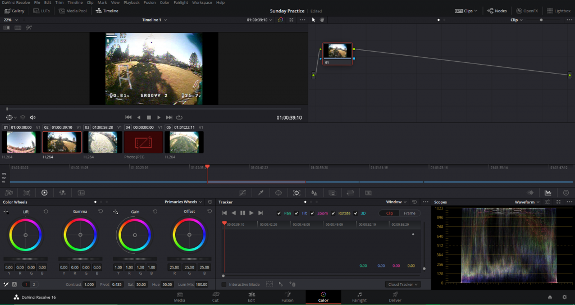Open project settings gear icon
The height and width of the screenshot is (305, 575).
564,297
